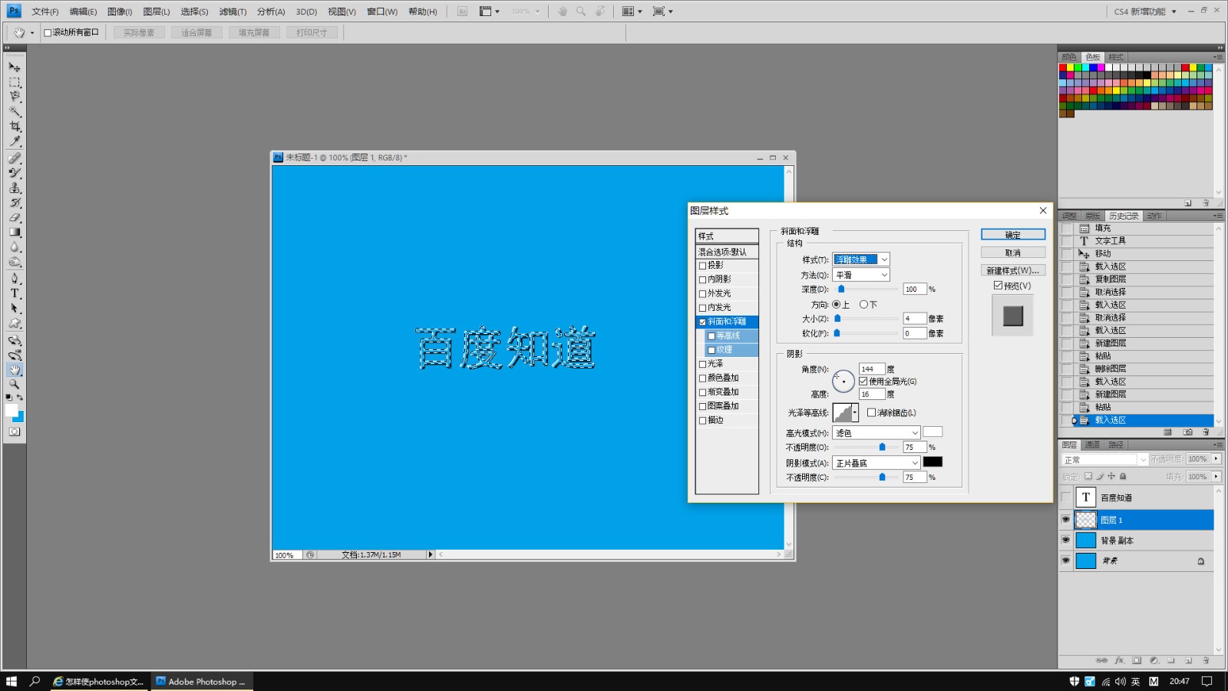Click the 深度(D) slider handle
1228x691 pixels.
[x=841, y=289]
